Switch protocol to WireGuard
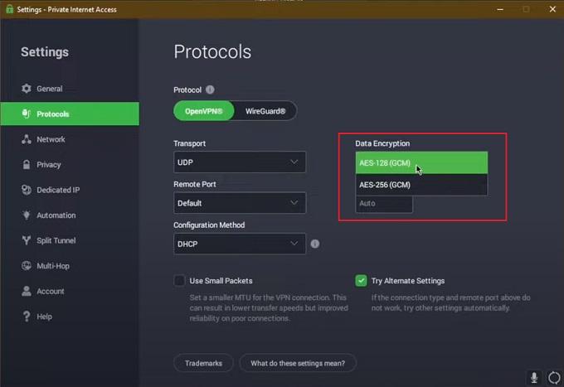Screen dimensions: 564x387 (x=265, y=111)
